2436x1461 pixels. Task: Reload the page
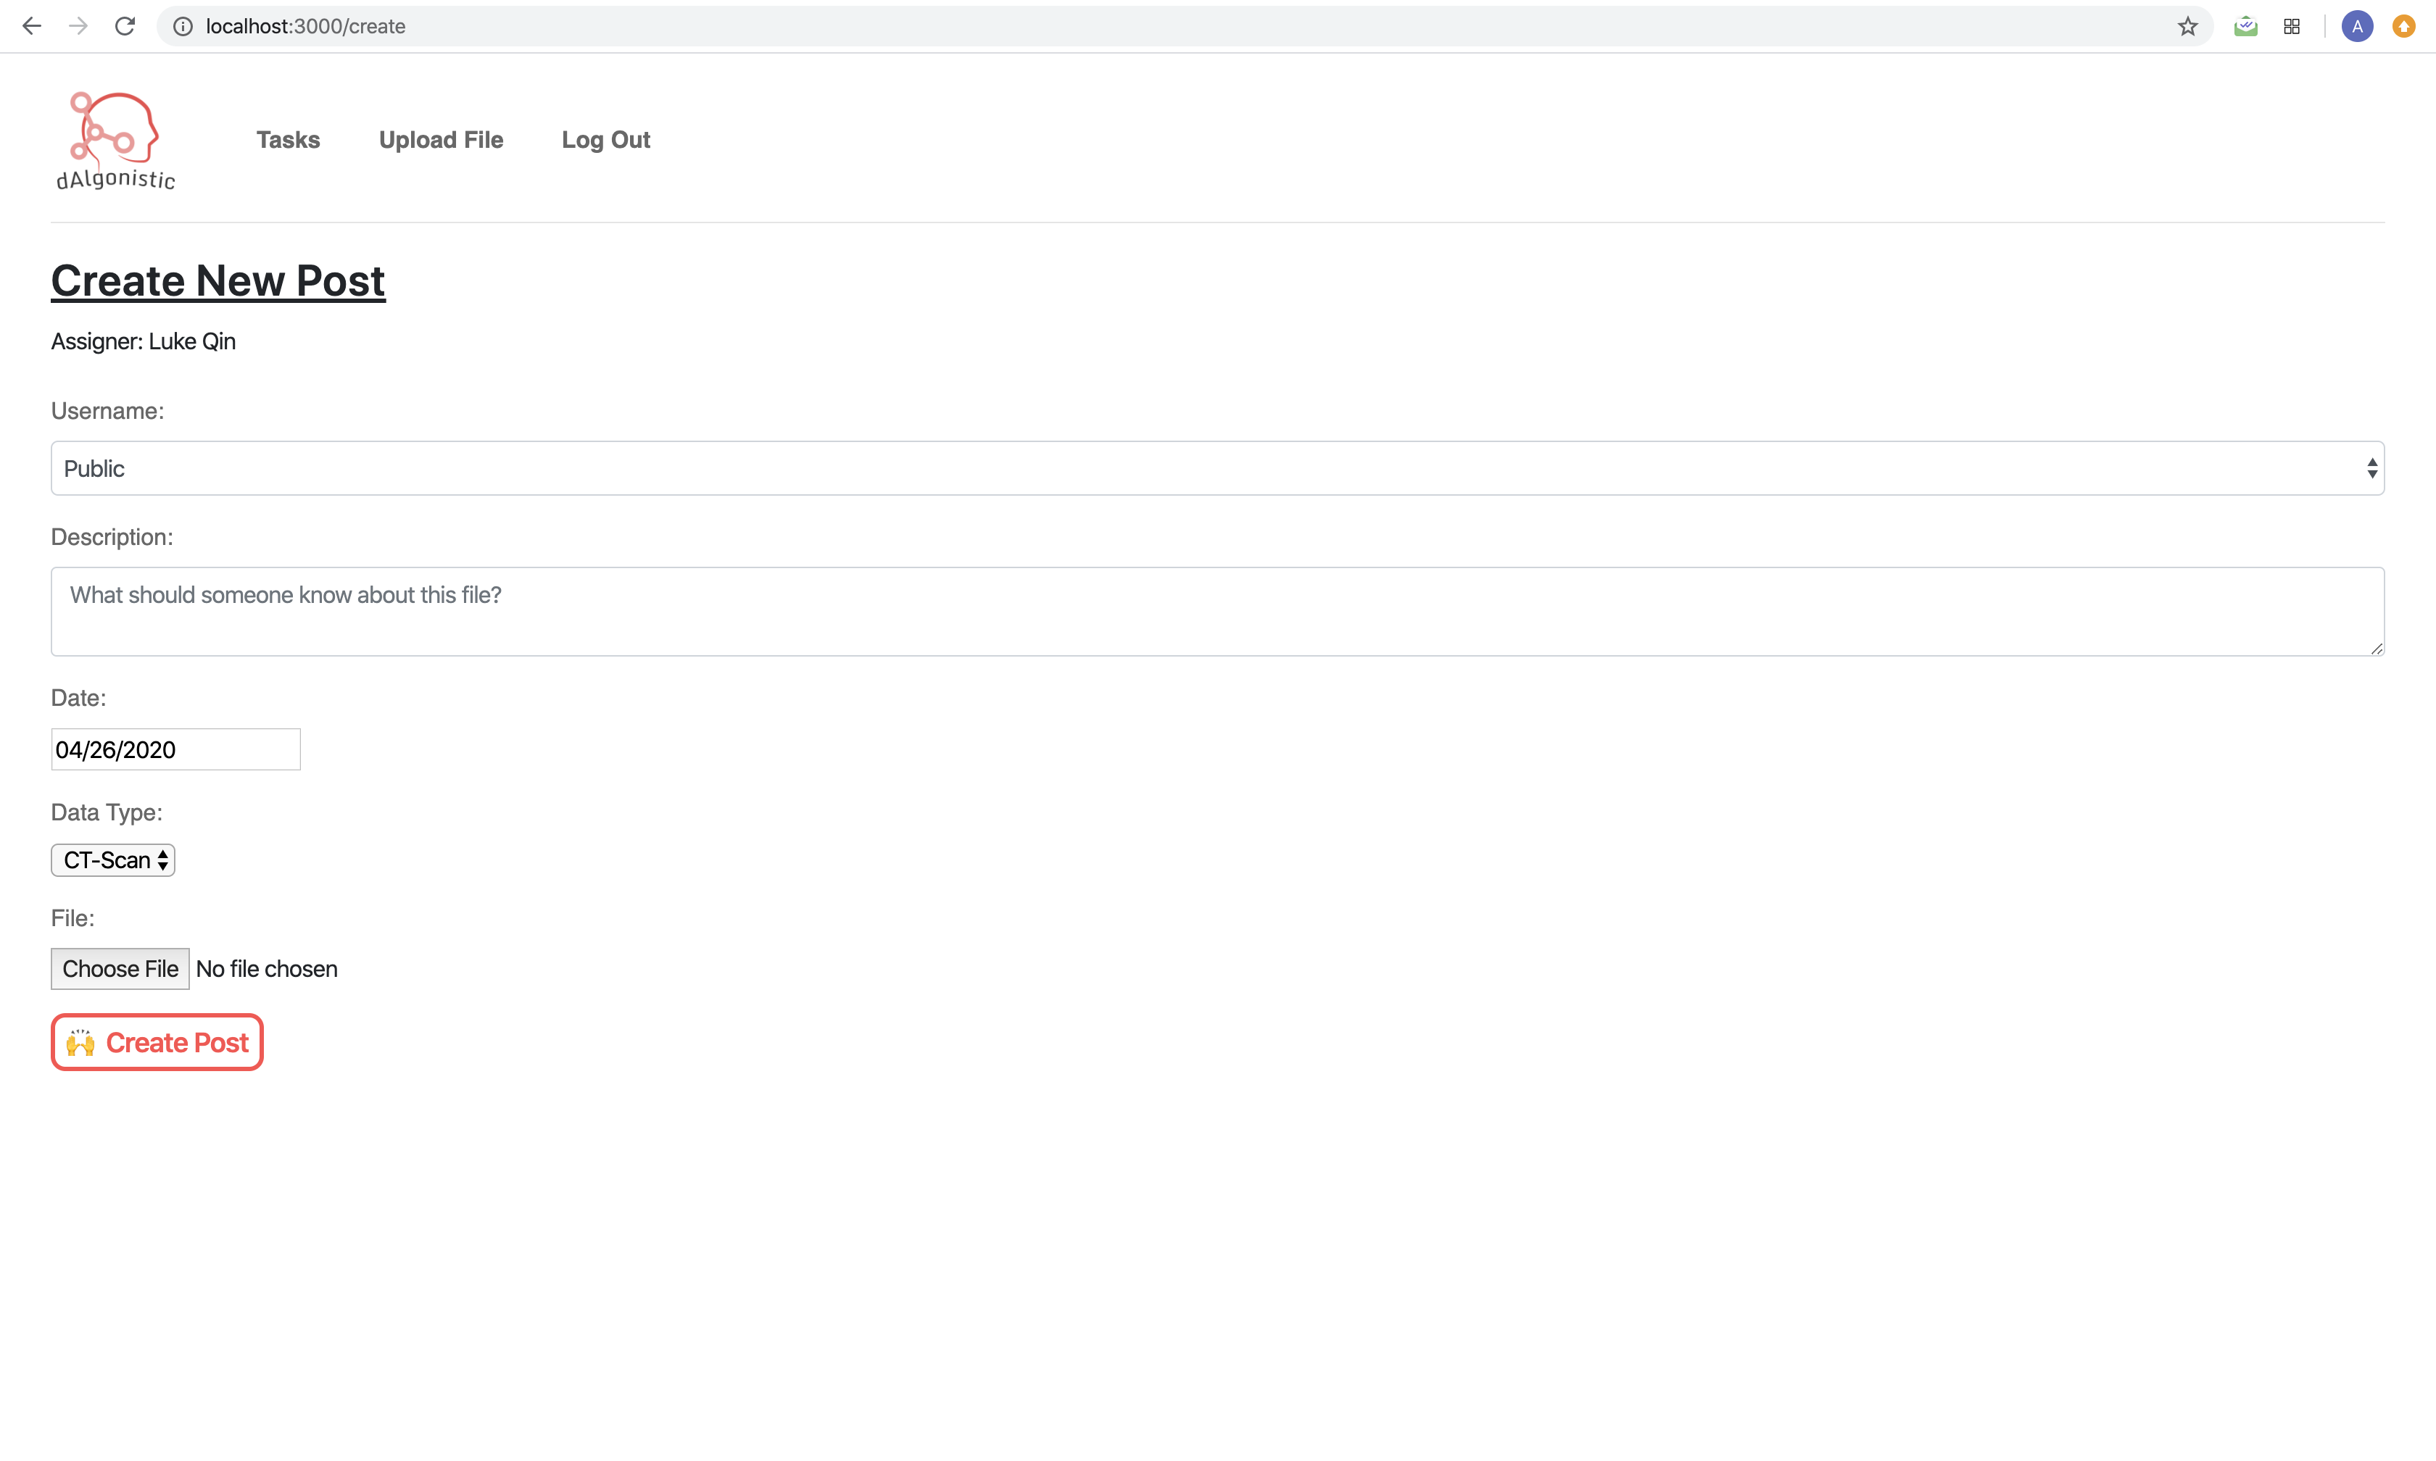click(125, 27)
